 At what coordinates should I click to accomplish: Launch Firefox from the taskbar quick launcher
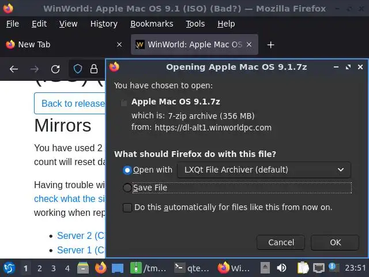pos(101,268)
